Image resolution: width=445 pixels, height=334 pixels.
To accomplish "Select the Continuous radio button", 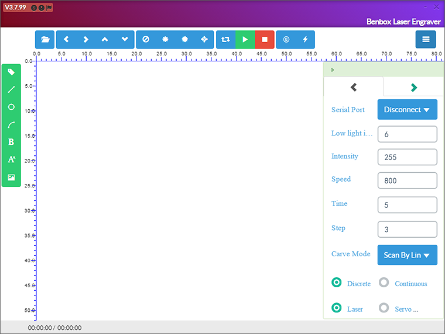I will [384, 283].
